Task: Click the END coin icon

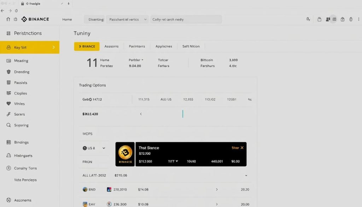Action: [85, 189]
